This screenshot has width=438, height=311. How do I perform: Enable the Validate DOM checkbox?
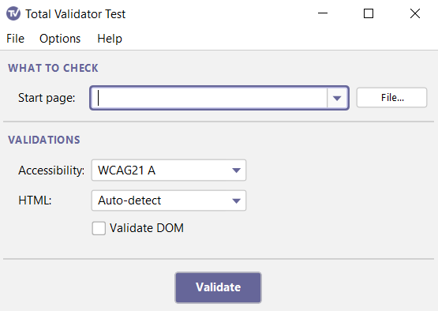coord(99,228)
